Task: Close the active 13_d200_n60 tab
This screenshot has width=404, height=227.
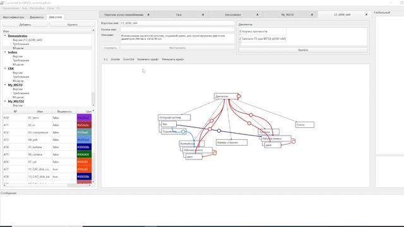Action: tap(366, 15)
